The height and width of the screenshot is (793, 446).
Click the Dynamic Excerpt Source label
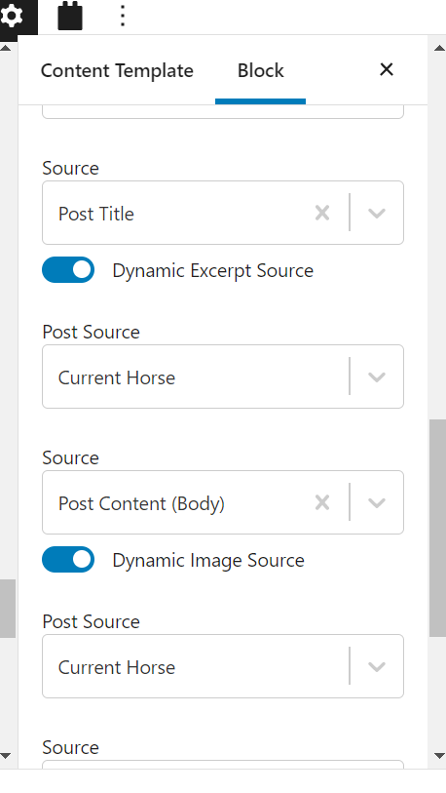click(212, 270)
